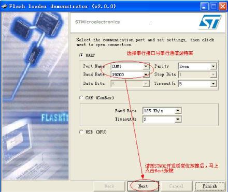Click the Stop Bits label
The height and width of the screenshot is (192, 228).
(x=165, y=75)
